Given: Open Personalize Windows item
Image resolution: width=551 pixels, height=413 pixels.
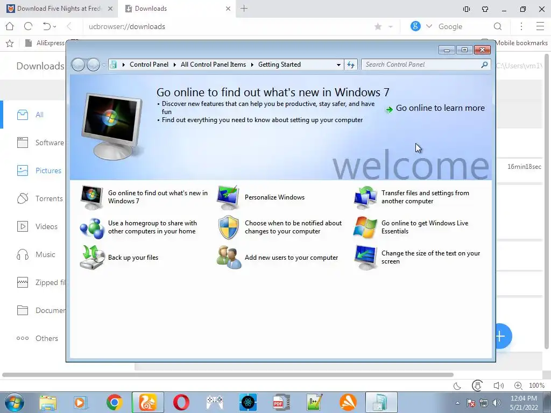Looking at the screenshot, I should (x=261, y=197).
